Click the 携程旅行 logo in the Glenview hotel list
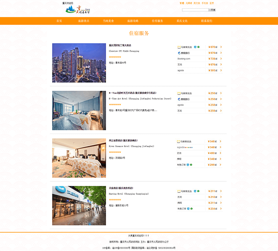Image resolution: width=278 pixels, height=251 pixels. pos(179,53)
